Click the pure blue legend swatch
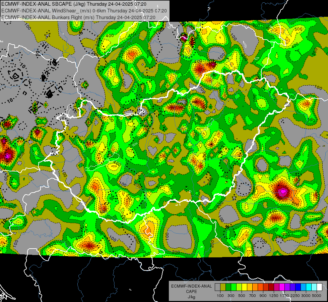 coord(298,287)
